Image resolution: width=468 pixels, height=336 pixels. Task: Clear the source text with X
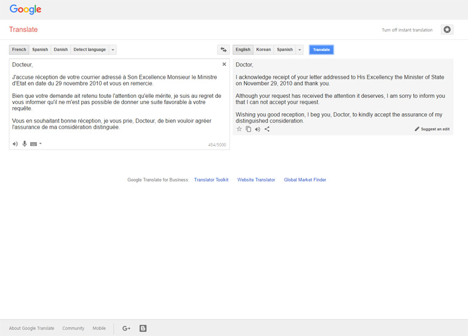[224, 64]
